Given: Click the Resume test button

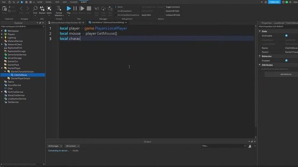Looking at the screenshot, I should pos(82,8).
